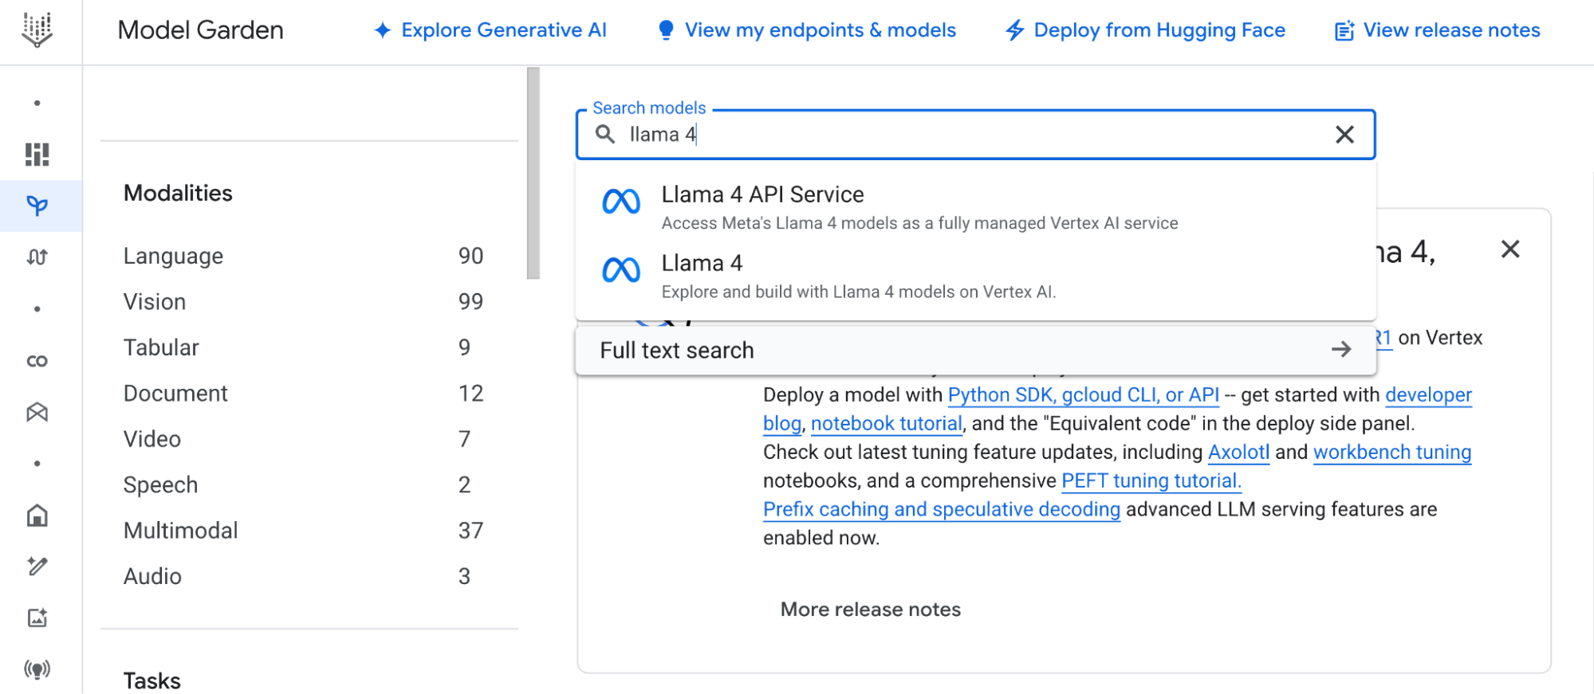Open Python SDK, gcloud CLI, or API link
Viewport: 1594px width, 694px height.
(x=1084, y=395)
